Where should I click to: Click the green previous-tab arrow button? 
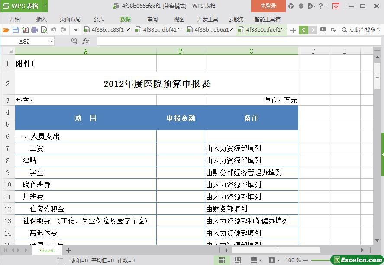pyautogui.click(x=303, y=30)
